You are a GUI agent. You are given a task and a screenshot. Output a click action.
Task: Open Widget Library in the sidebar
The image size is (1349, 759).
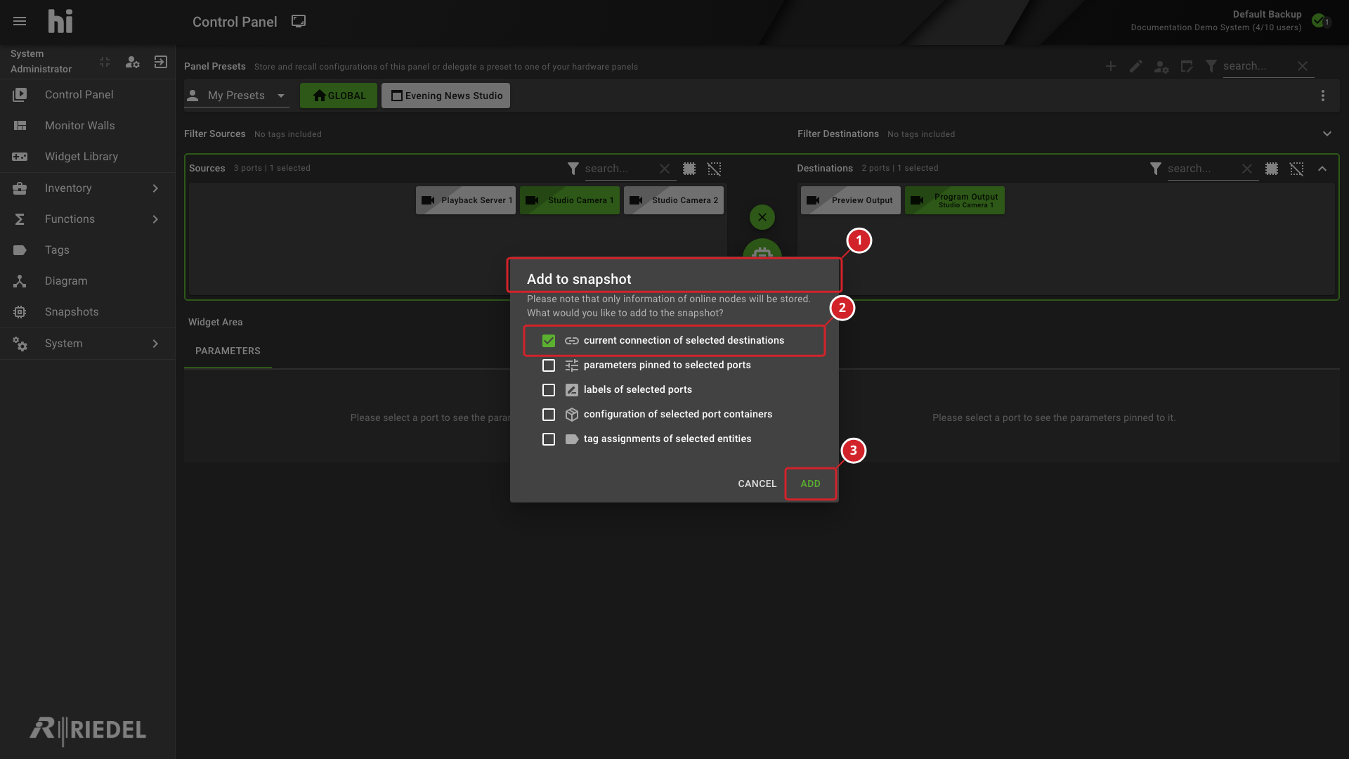coord(88,157)
